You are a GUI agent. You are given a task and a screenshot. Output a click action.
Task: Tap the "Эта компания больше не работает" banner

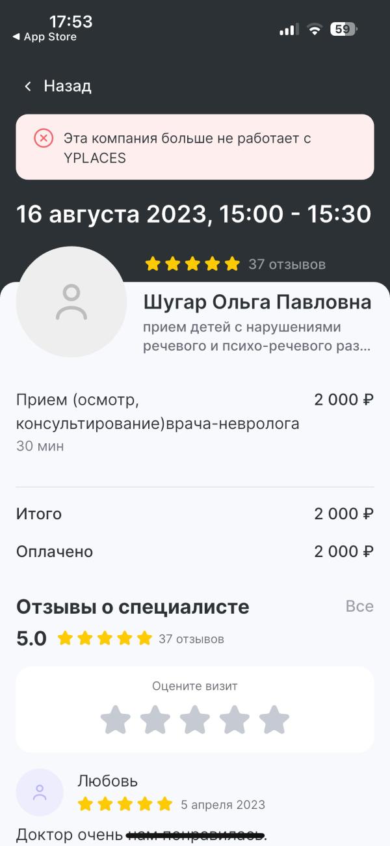coord(195,147)
